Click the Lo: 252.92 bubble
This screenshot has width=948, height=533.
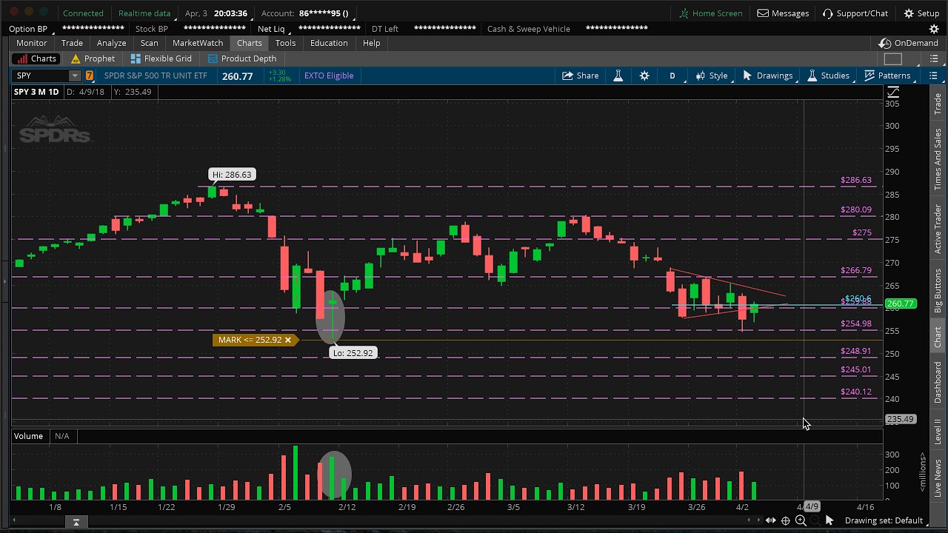point(353,353)
